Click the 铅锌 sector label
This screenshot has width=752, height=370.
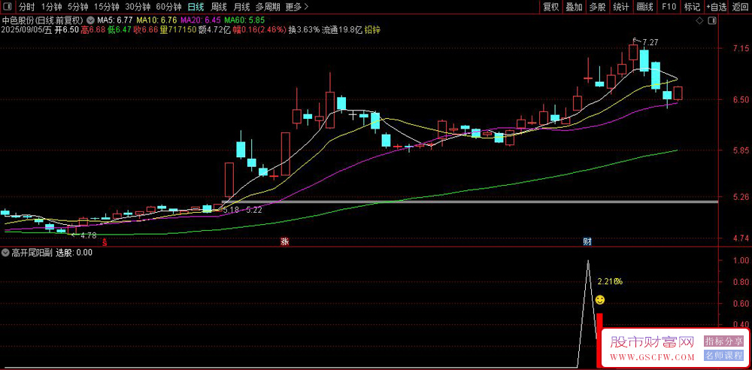[x=373, y=30]
